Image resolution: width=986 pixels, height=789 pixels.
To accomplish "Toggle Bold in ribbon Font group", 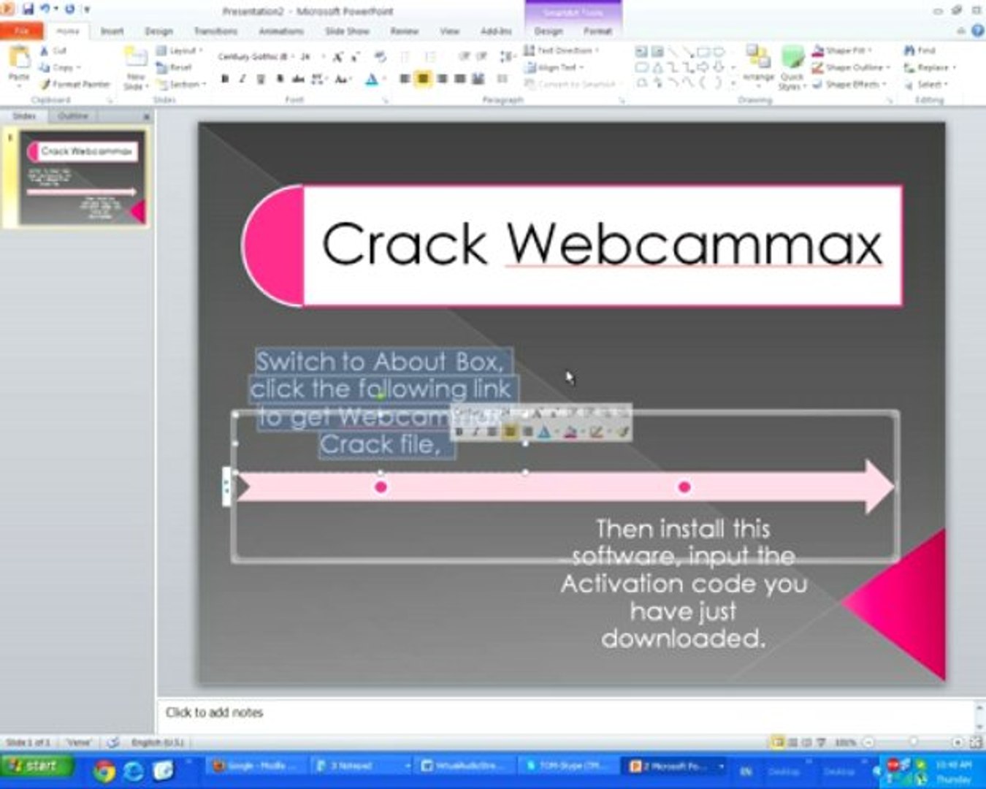I will tap(224, 79).
